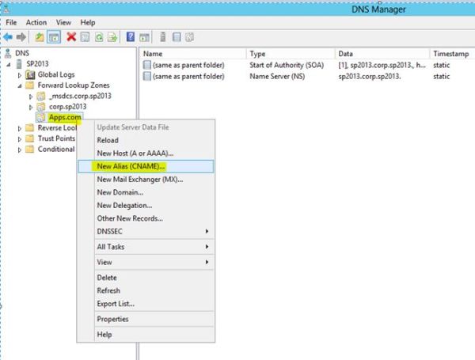Open the DNSSEC submenu
Viewport: 475px width, 360px height.
pos(146,231)
